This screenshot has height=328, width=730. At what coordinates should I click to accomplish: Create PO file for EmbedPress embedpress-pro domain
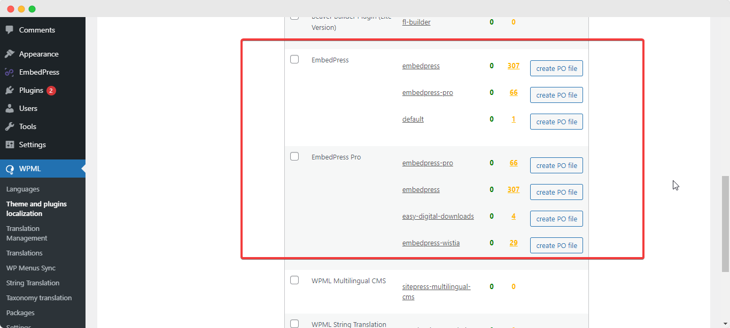pyautogui.click(x=556, y=95)
